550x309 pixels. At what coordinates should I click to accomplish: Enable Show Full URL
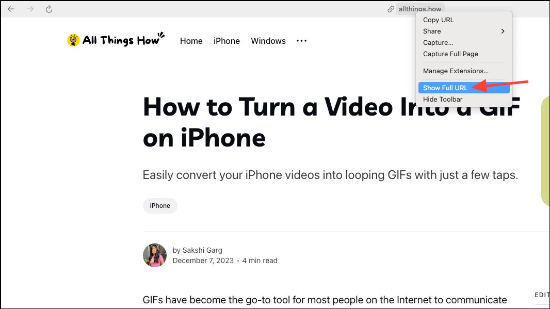pos(445,88)
